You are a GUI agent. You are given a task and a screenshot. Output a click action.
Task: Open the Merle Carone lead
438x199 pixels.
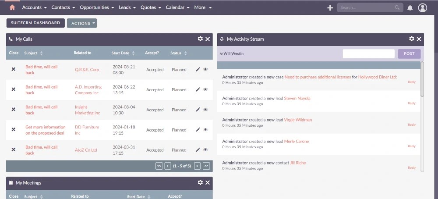(297, 142)
